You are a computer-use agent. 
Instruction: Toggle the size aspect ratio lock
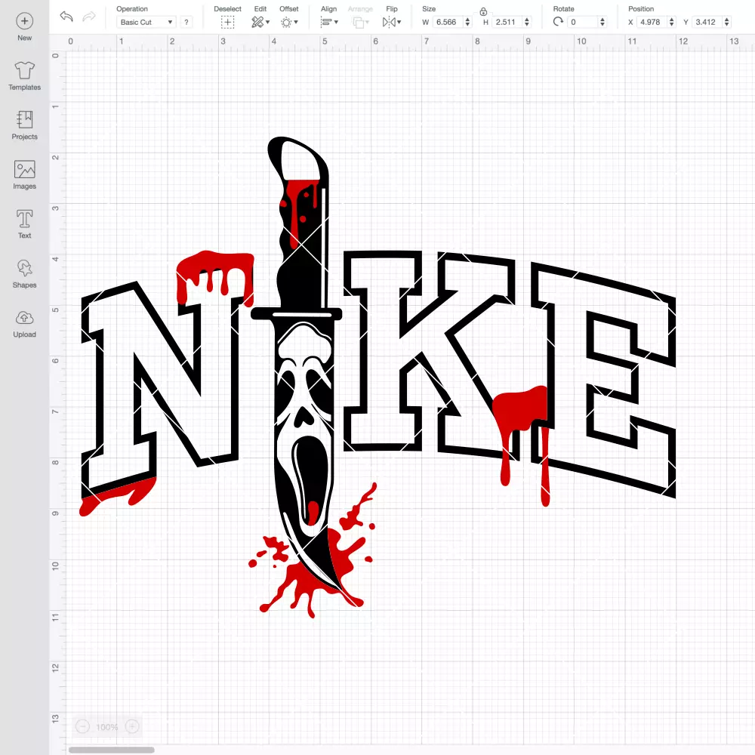pos(483,11)
